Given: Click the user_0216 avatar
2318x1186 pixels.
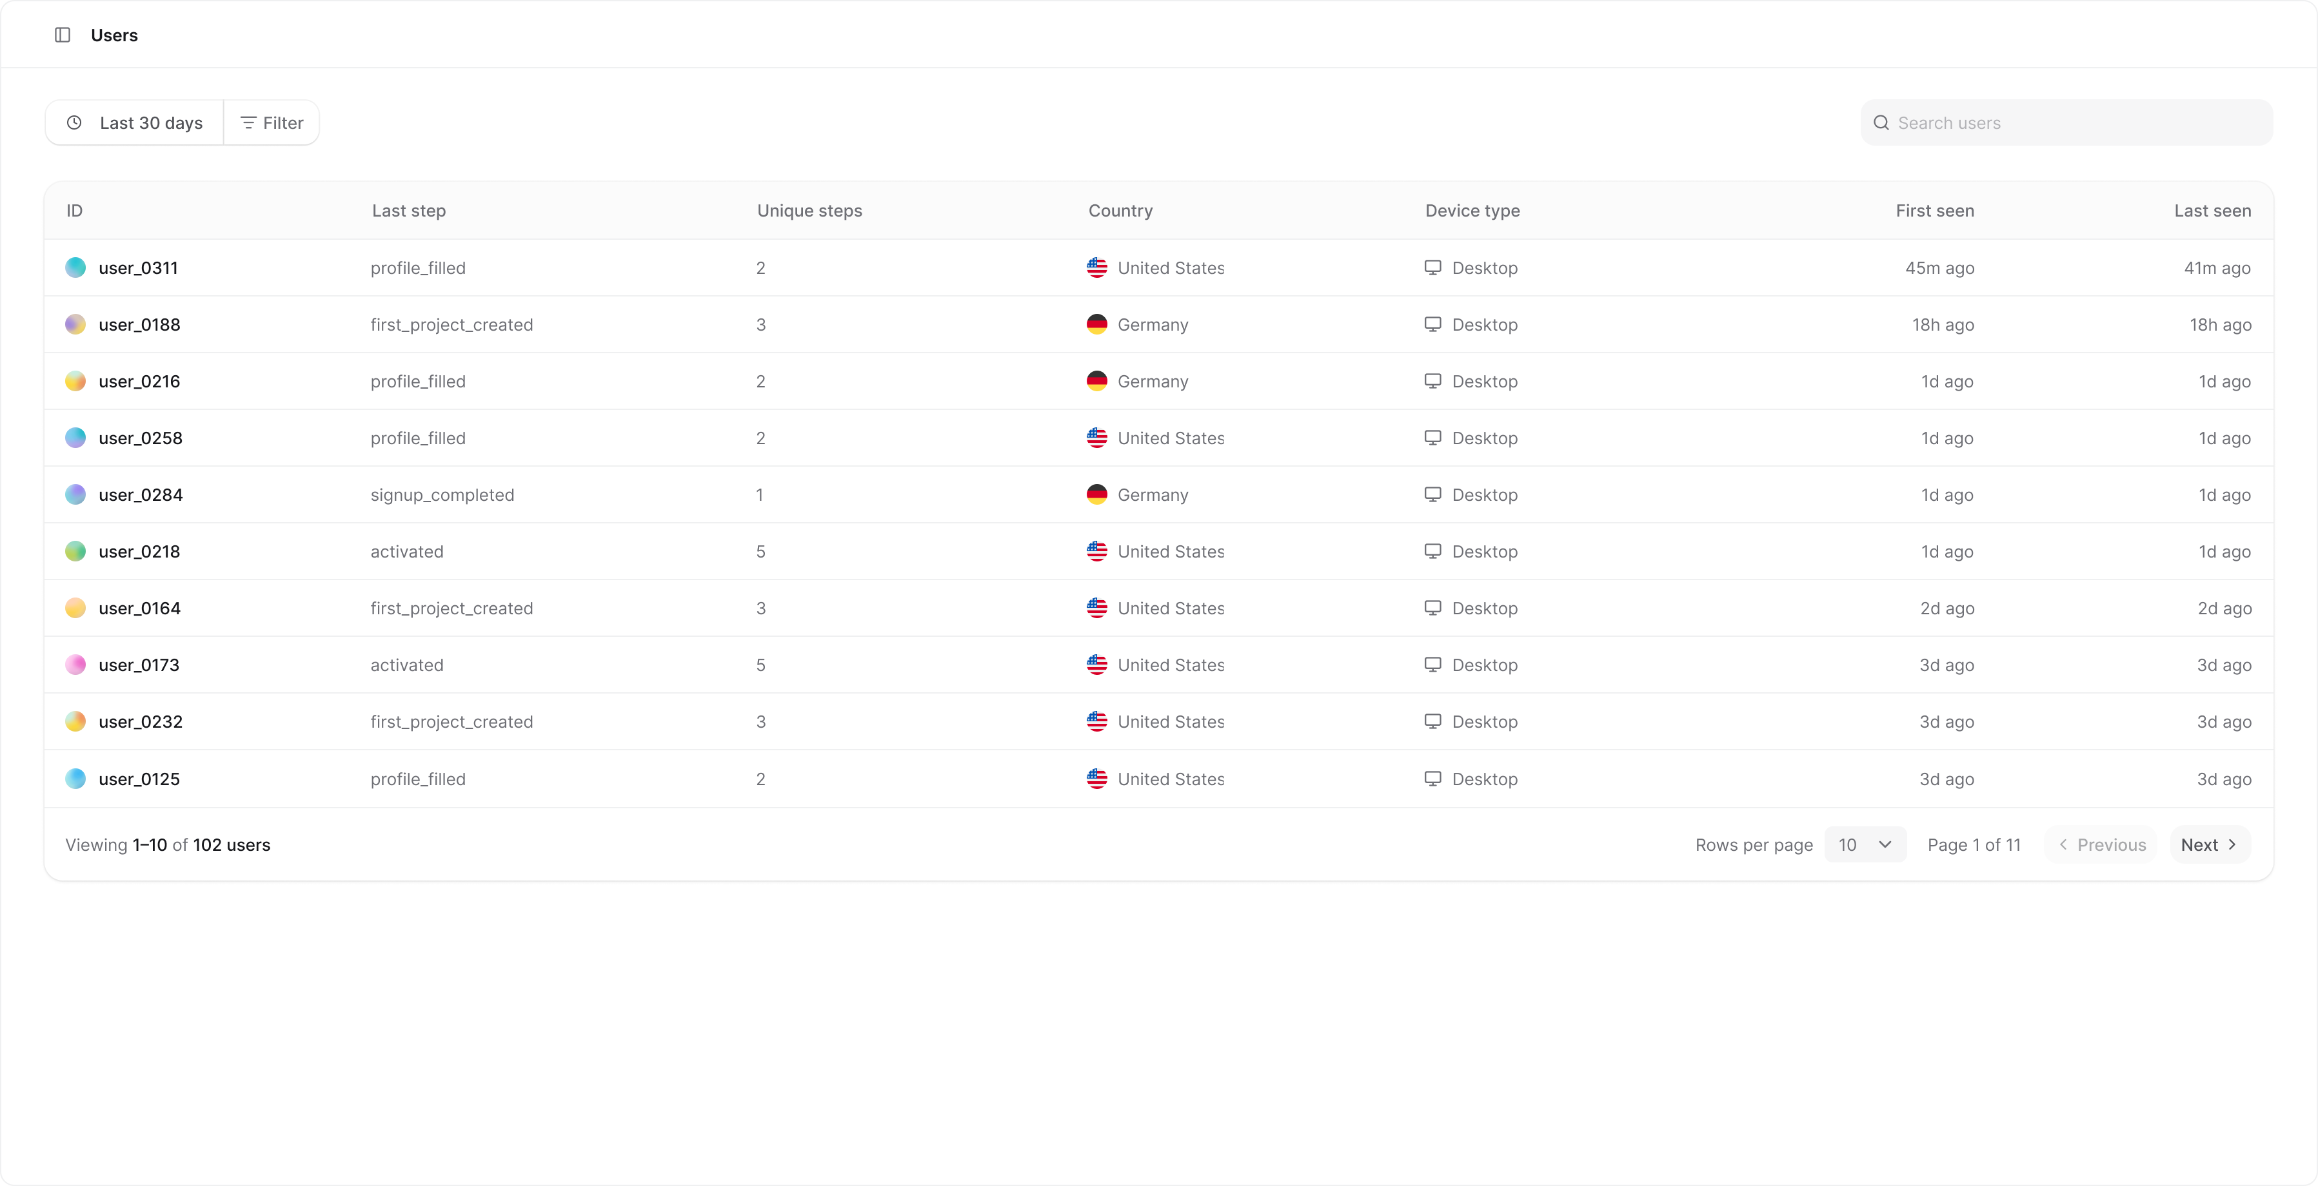Looking at the screenshot, I should (75, 381).
